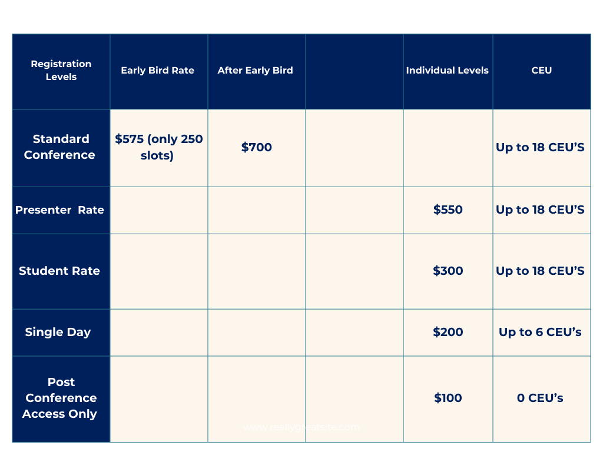
Task: Click the $575 (only 250 slots) cell
Action: pos(159,148)
